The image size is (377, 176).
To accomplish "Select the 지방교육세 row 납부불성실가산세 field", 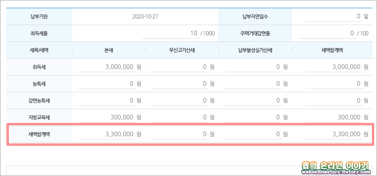I will coord(253,117).
